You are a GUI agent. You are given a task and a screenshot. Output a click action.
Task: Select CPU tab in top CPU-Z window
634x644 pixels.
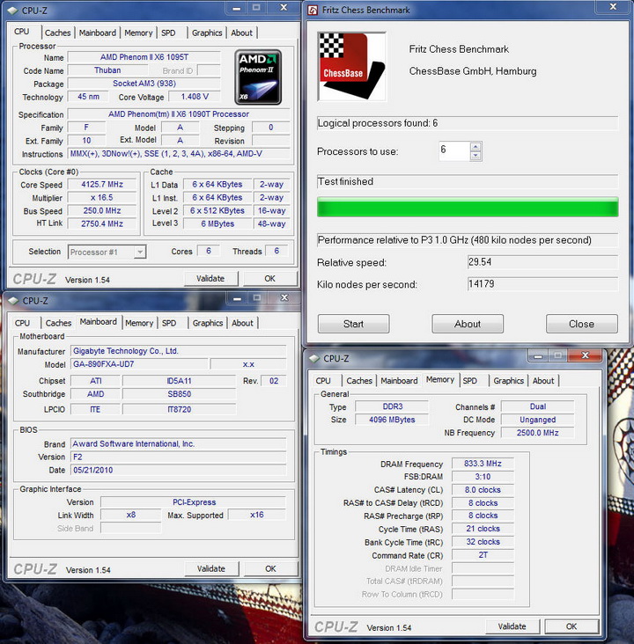click(x=22, y=32)
